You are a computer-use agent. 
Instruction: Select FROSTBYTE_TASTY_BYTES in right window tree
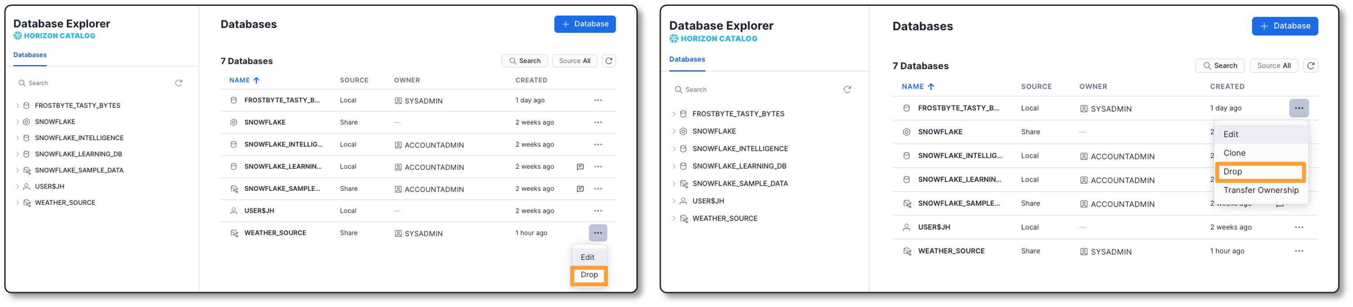(738, 114)
